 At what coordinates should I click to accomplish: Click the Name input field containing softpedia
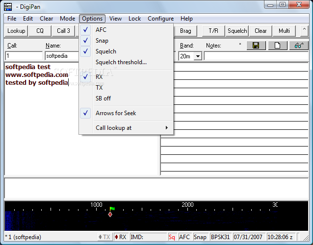(x=61, y=56)
